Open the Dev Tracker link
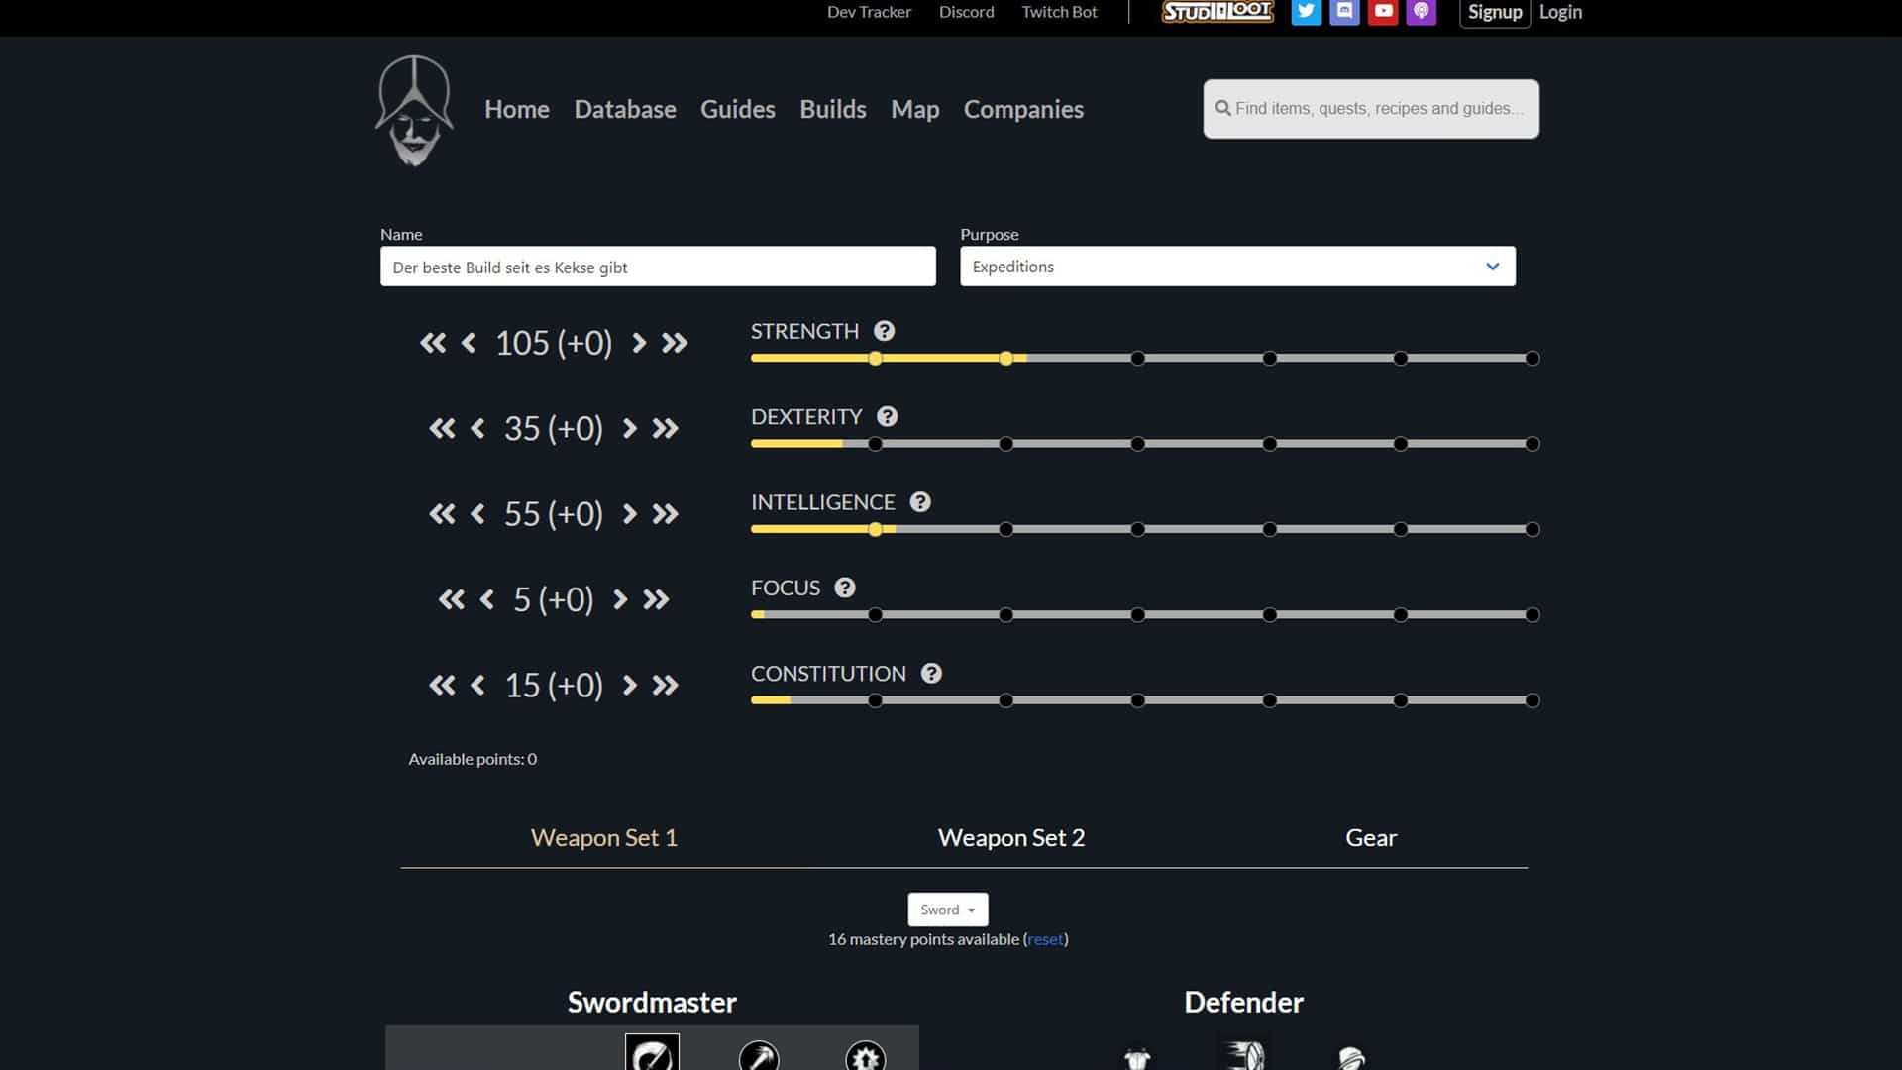 coord(869,12)
